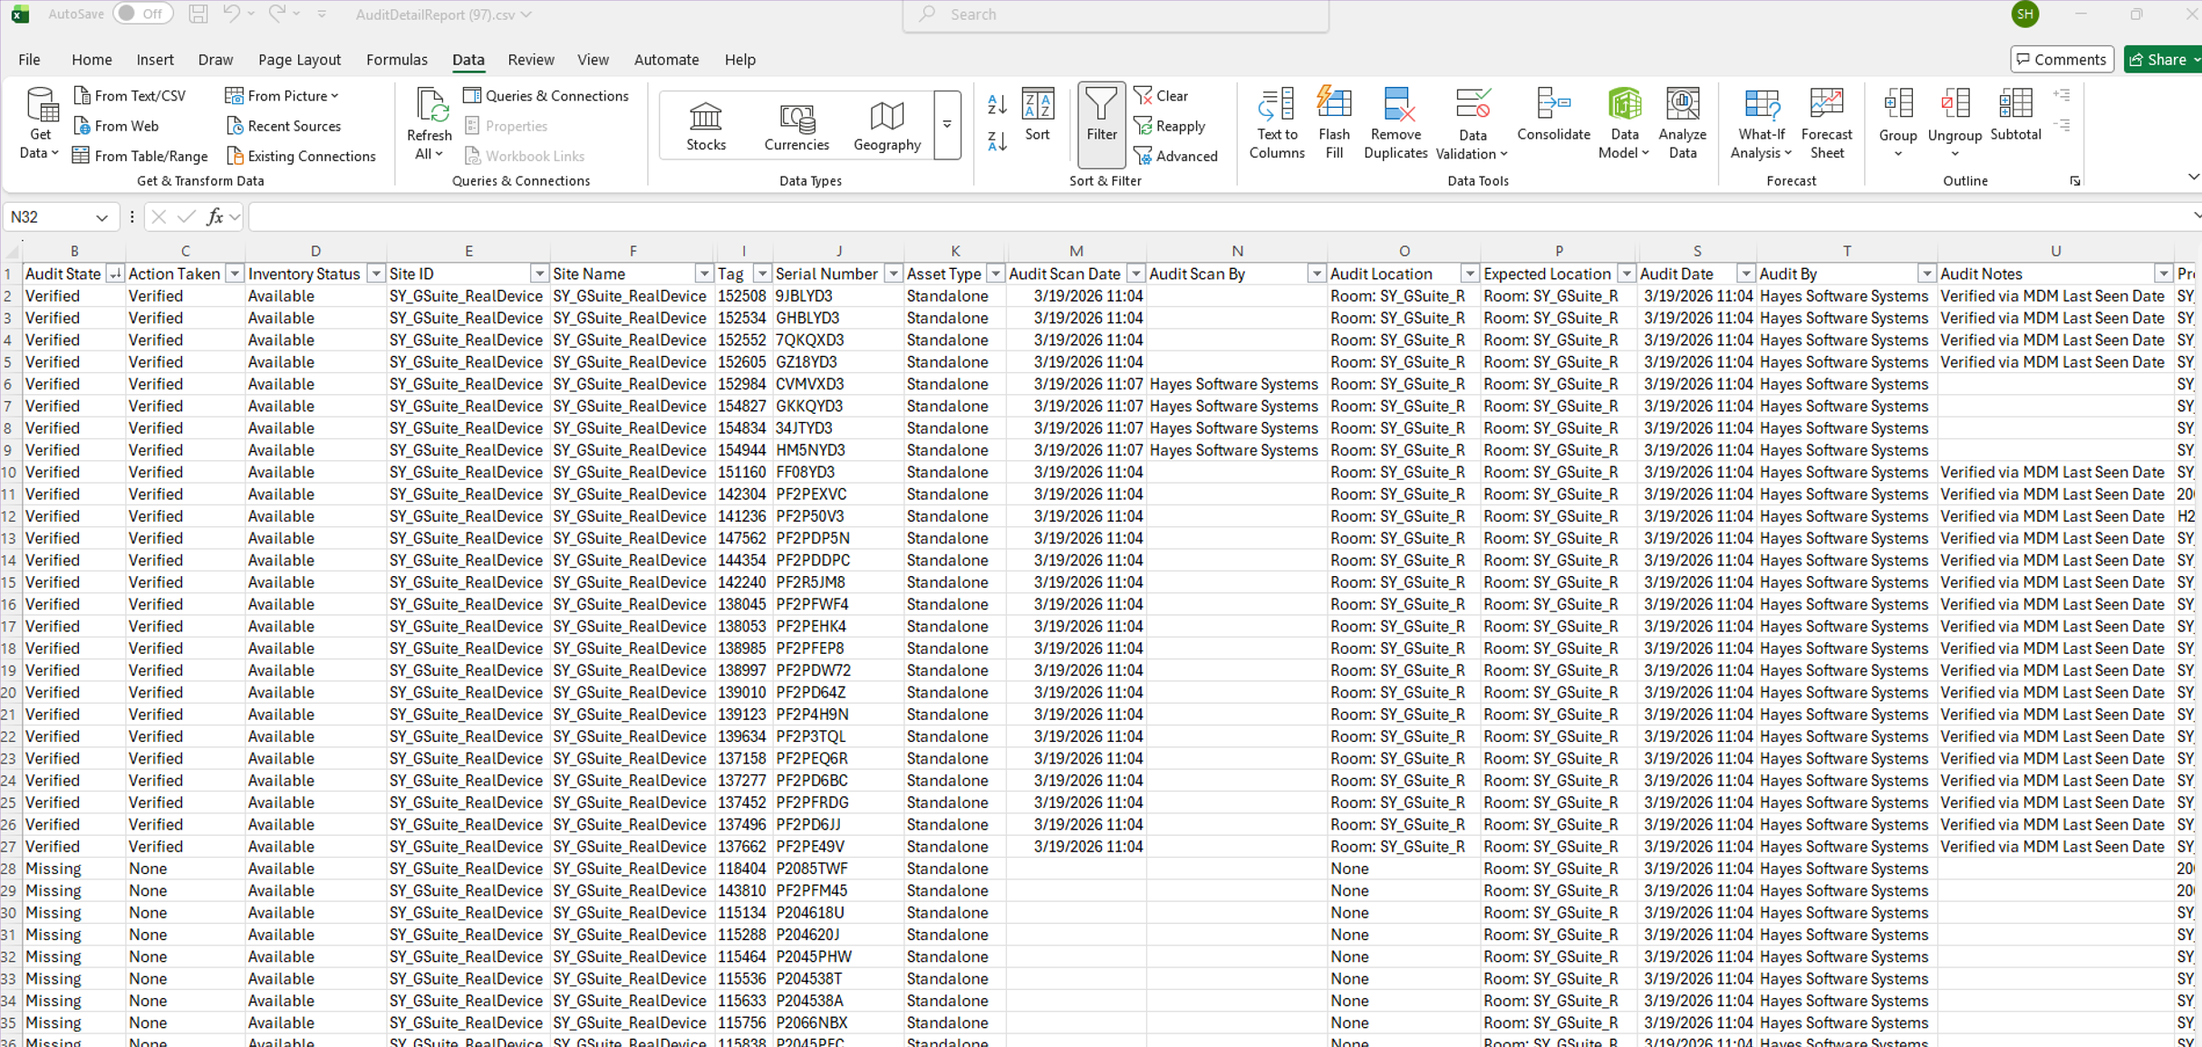The height and width of the screenshot is (1047, 2202).
Task: Select the Currencies data type
Action: (797, 126)
